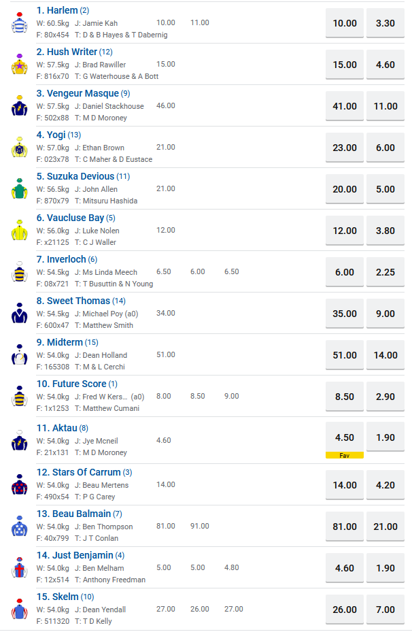412x632 pixels.
Task: Click Beau Balmain's blue spotted silks
Action: 18,527
